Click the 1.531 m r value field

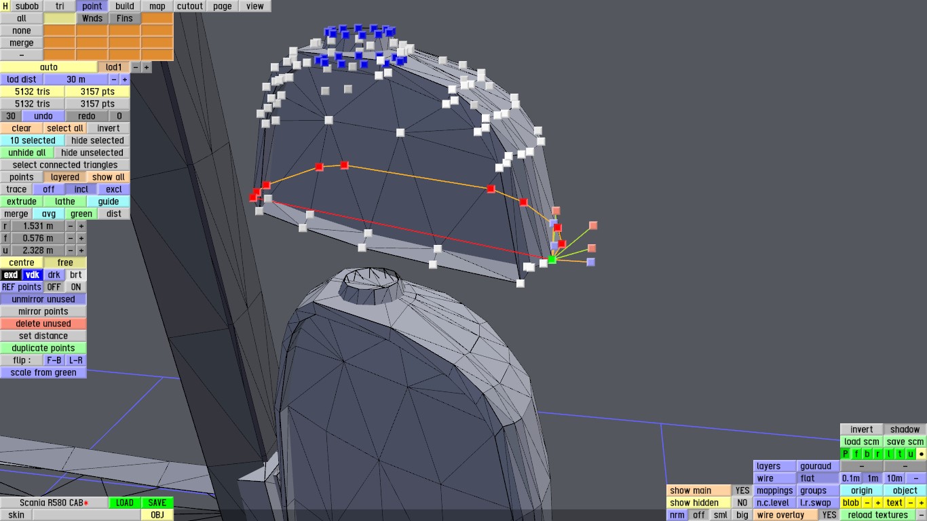(38, 226)
